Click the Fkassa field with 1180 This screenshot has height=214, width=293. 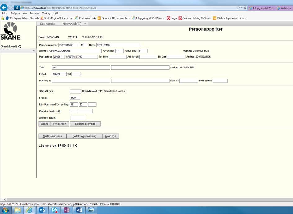pyautogui.click(x=75, y=98)
